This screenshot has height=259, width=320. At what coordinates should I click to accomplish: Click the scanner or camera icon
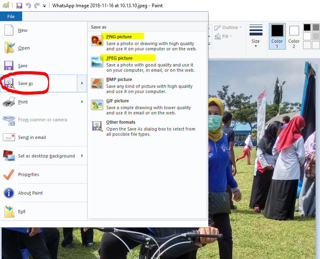pyautogui.click(x=9, y=120)
